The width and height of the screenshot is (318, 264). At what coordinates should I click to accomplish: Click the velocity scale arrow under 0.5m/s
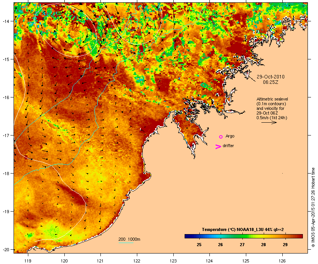[269, 122]
